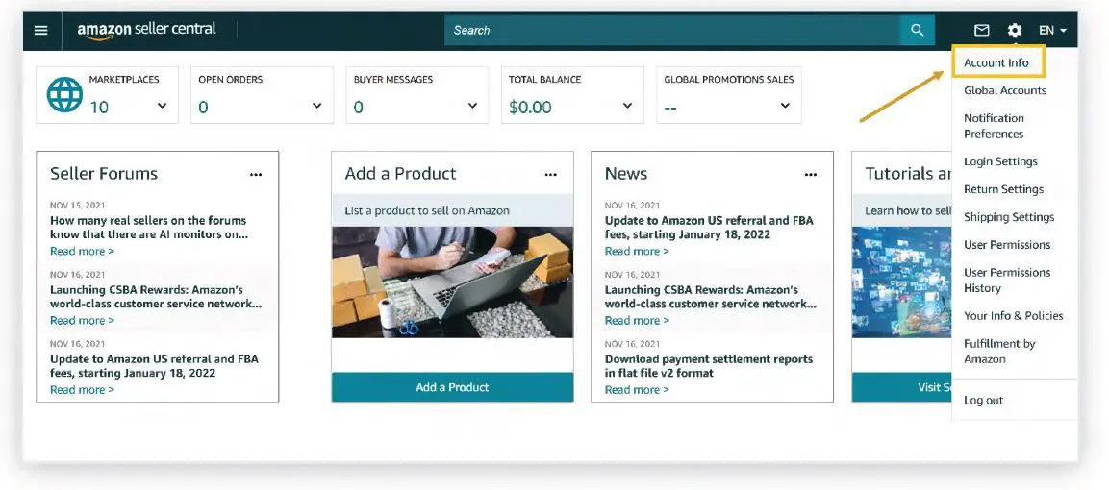Click the Add a Product button
This screenshot has width=1109, height=490.
point(453,387)
